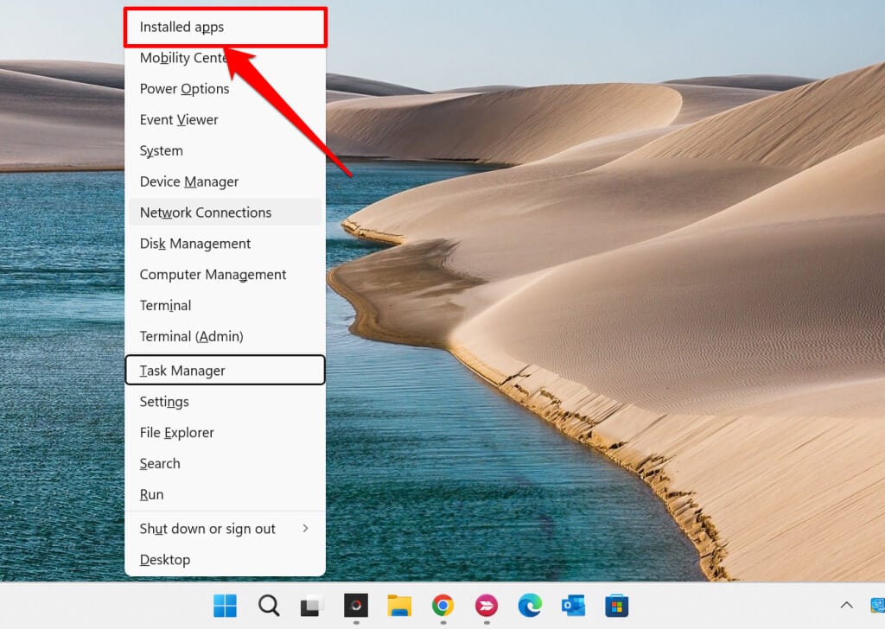Open Disk Management
This screenshot has width=885, height=629.
(x=225, y=244)
